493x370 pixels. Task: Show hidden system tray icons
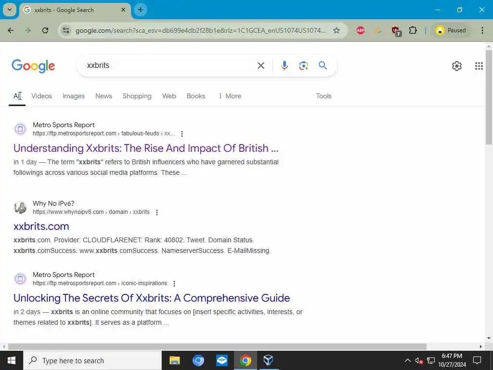[x=407, y=360]
